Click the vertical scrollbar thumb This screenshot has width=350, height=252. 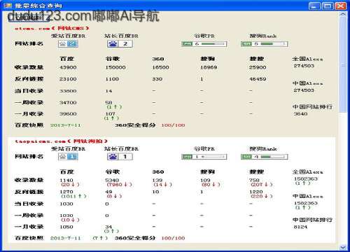coord(343,65)
